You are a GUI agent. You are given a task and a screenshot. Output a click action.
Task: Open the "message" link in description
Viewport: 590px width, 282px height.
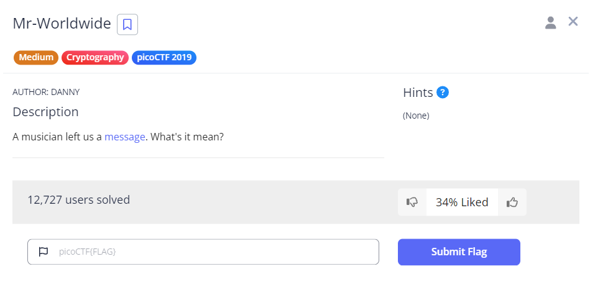[x=124, y=137]
